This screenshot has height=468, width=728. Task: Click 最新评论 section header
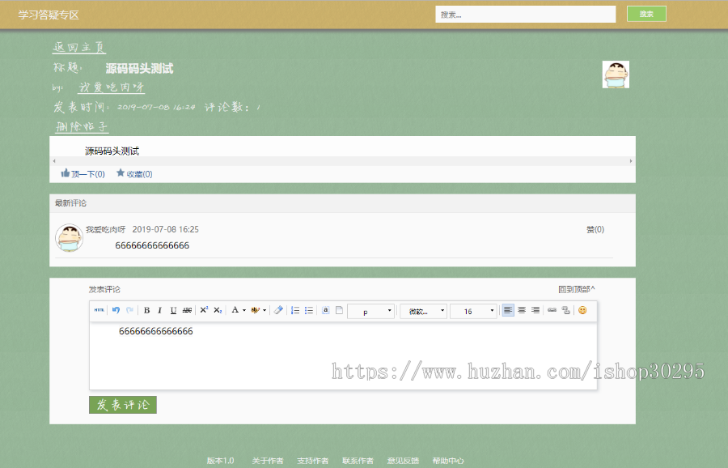point(70,203)
